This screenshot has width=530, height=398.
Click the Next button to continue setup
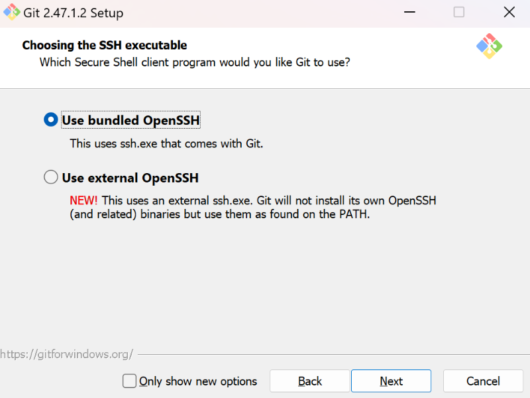coord(391,381)
